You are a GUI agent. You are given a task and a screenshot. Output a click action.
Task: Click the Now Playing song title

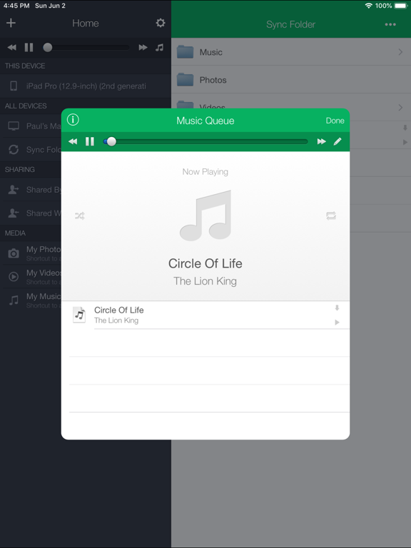(205, 263)
